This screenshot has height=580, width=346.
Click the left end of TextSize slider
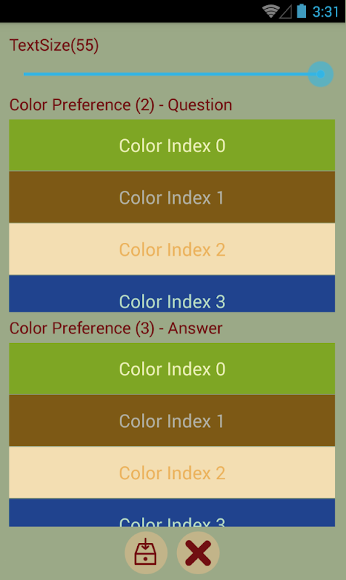[x=25, y=75]
